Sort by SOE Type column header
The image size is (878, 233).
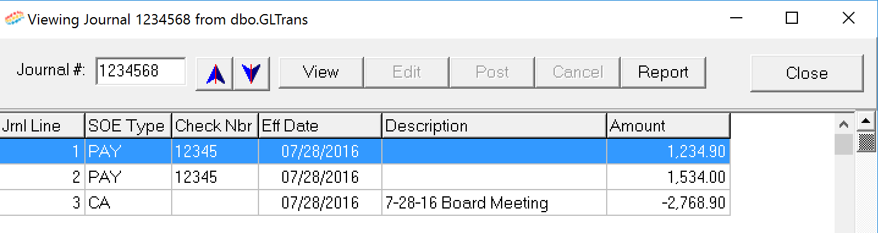click(x=128, y=126)
